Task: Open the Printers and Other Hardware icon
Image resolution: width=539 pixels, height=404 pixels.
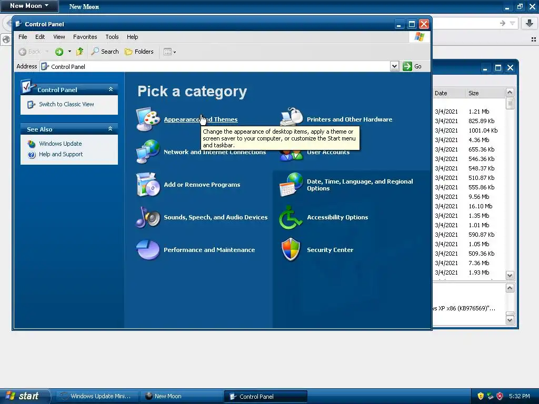Action: tap(292, 117)
